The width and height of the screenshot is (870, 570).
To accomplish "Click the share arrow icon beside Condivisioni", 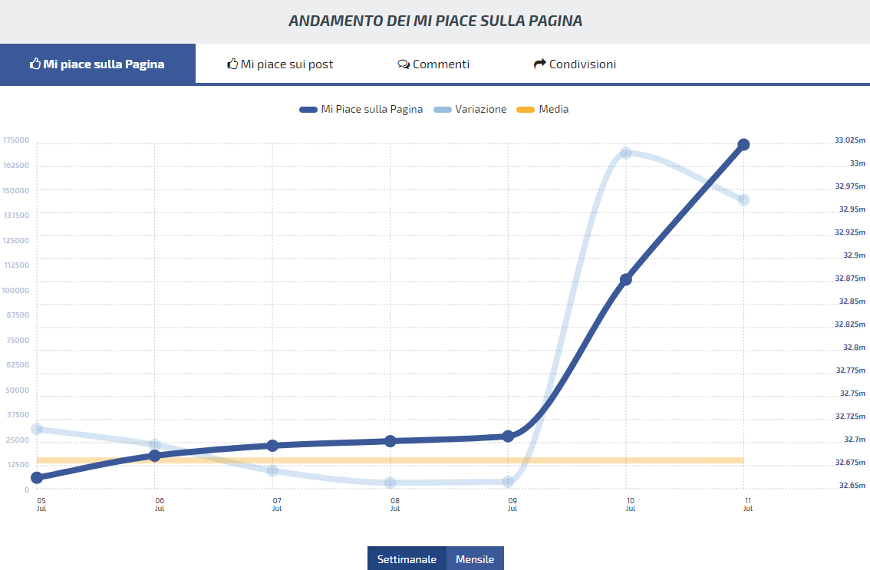I will 539,64.
